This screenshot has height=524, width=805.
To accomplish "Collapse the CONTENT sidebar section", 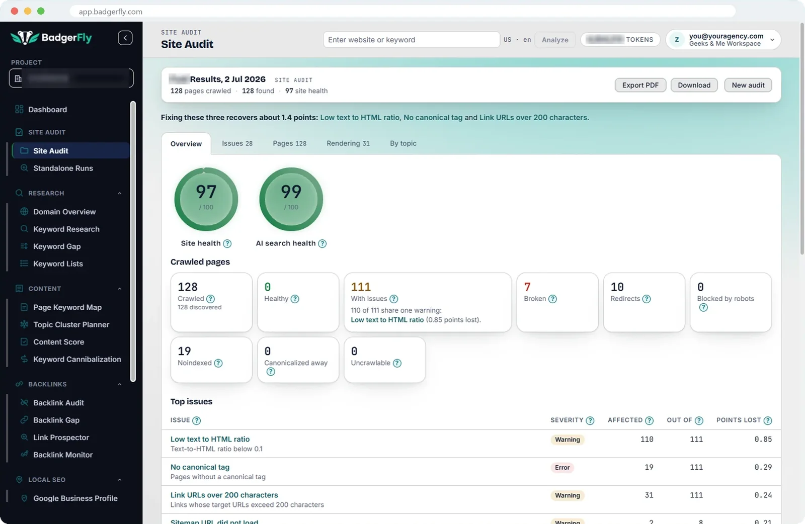I will point(120,289).
